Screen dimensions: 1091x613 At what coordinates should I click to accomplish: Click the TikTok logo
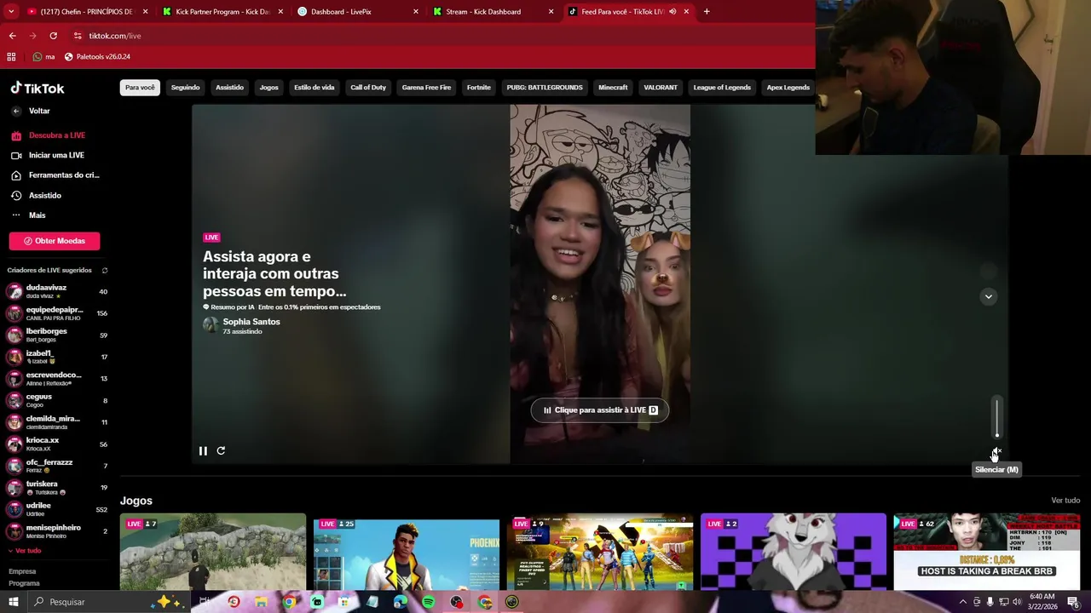[38, 89]
